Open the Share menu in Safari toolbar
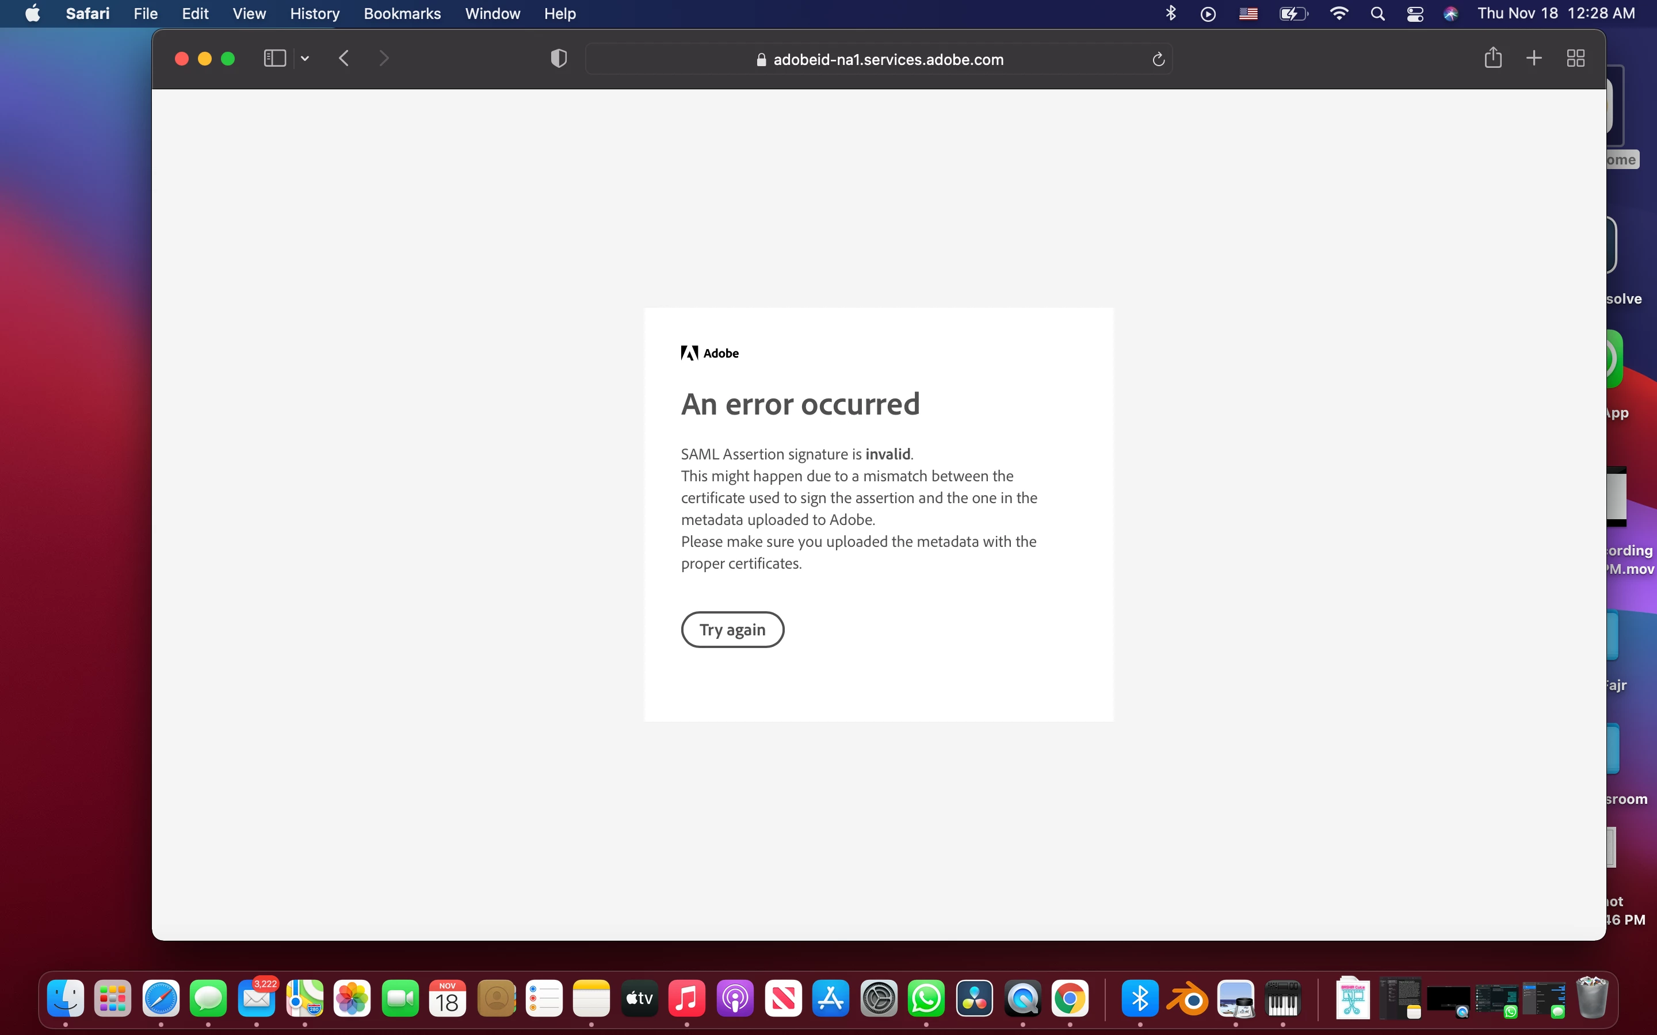 pos(1494,58)
